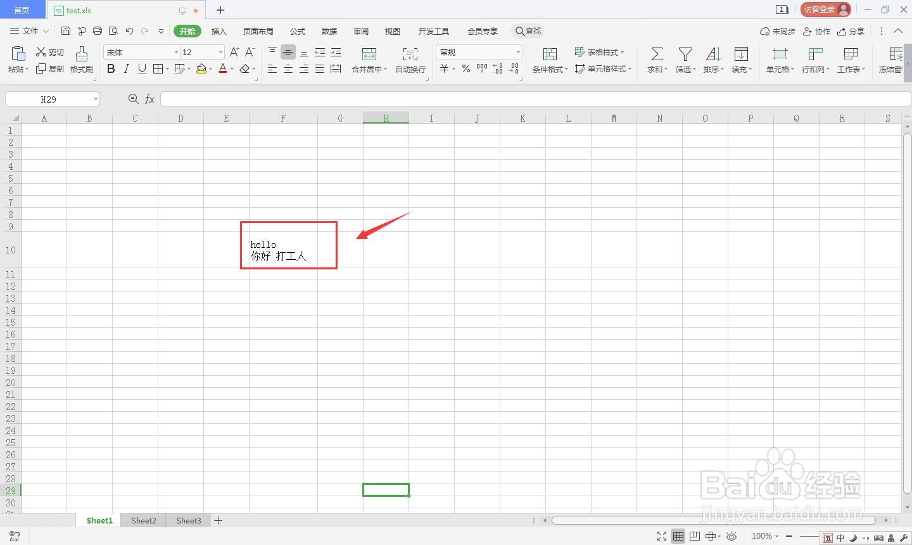Open the Insert (插入) ribbon tab
Screen dimensions: 912x545
(x=218, y=31)
